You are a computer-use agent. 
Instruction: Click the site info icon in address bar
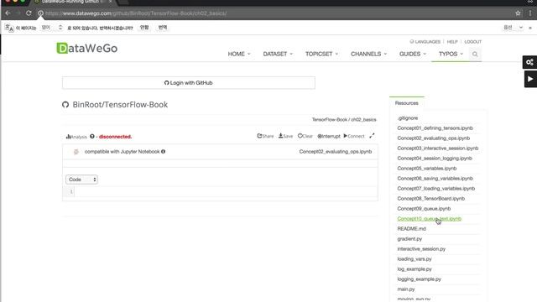(40, 13)
